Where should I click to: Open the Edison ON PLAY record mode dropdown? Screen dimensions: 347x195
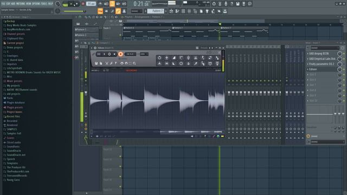[x=130, y=54]
